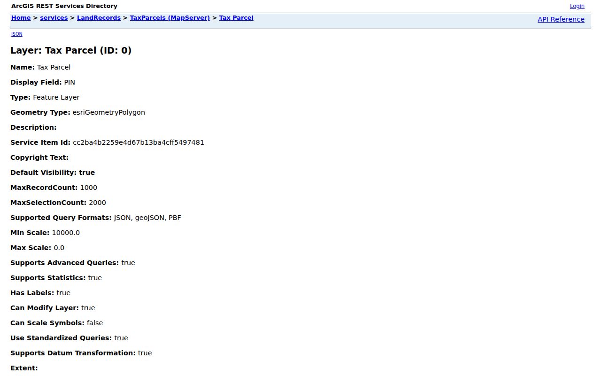Click the esriGeometryPolygon geometry type value
This screenshot has height=376, width=601.
(109, 112)
